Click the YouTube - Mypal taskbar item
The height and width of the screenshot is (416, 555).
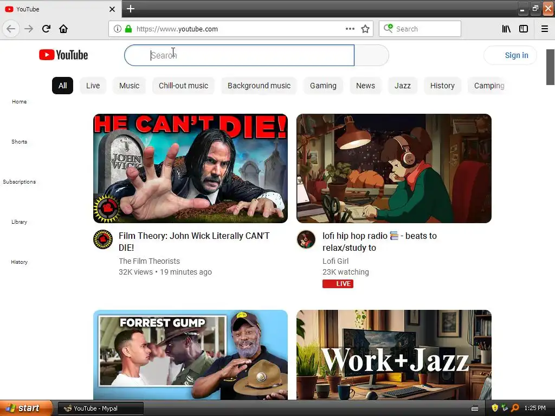[x=101, y=408]
